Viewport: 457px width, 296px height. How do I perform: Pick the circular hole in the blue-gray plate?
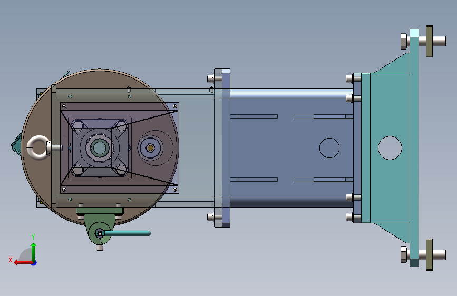329,148
